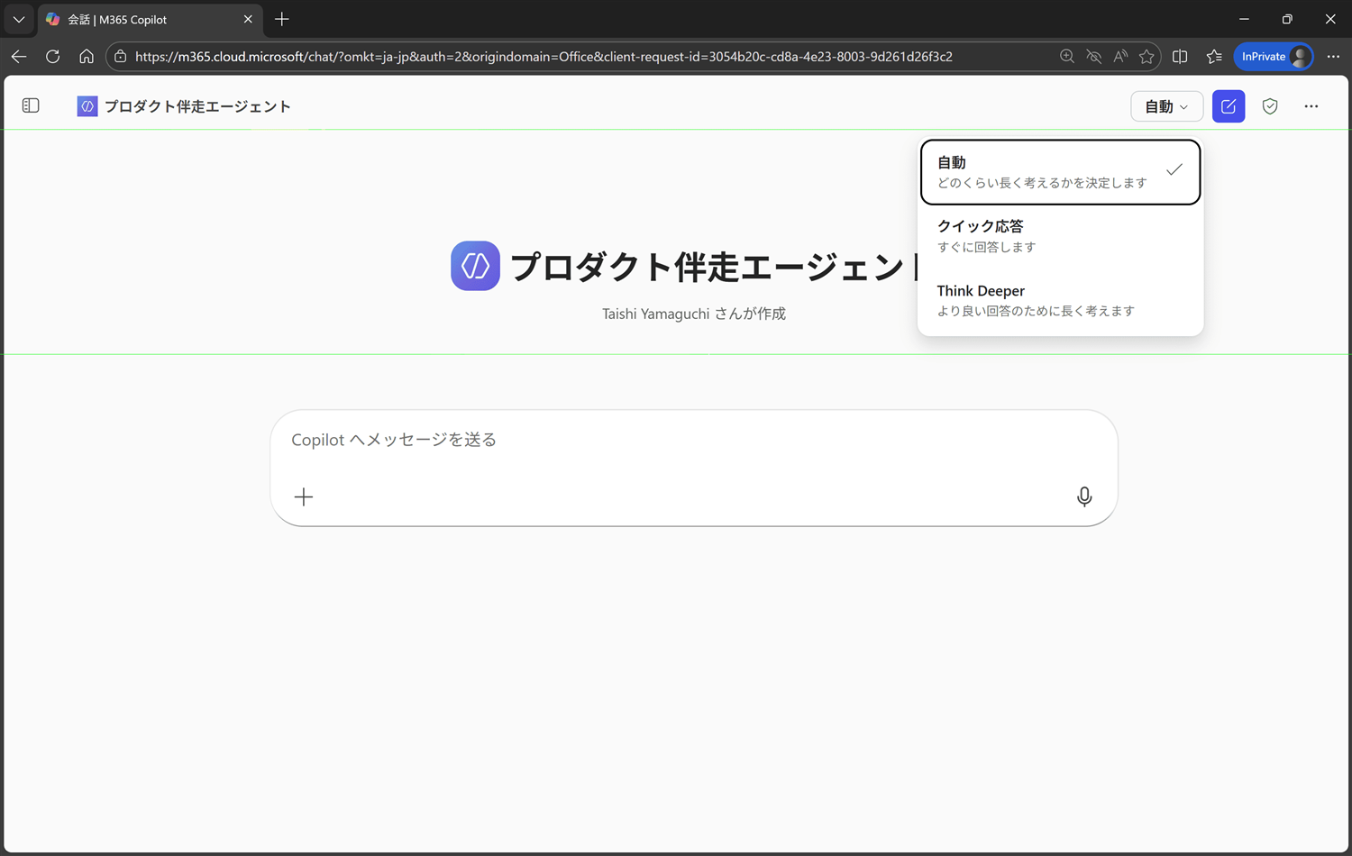Restore down the browser window
This screenshot has width=1352, height=856.
click(1287, 19)
